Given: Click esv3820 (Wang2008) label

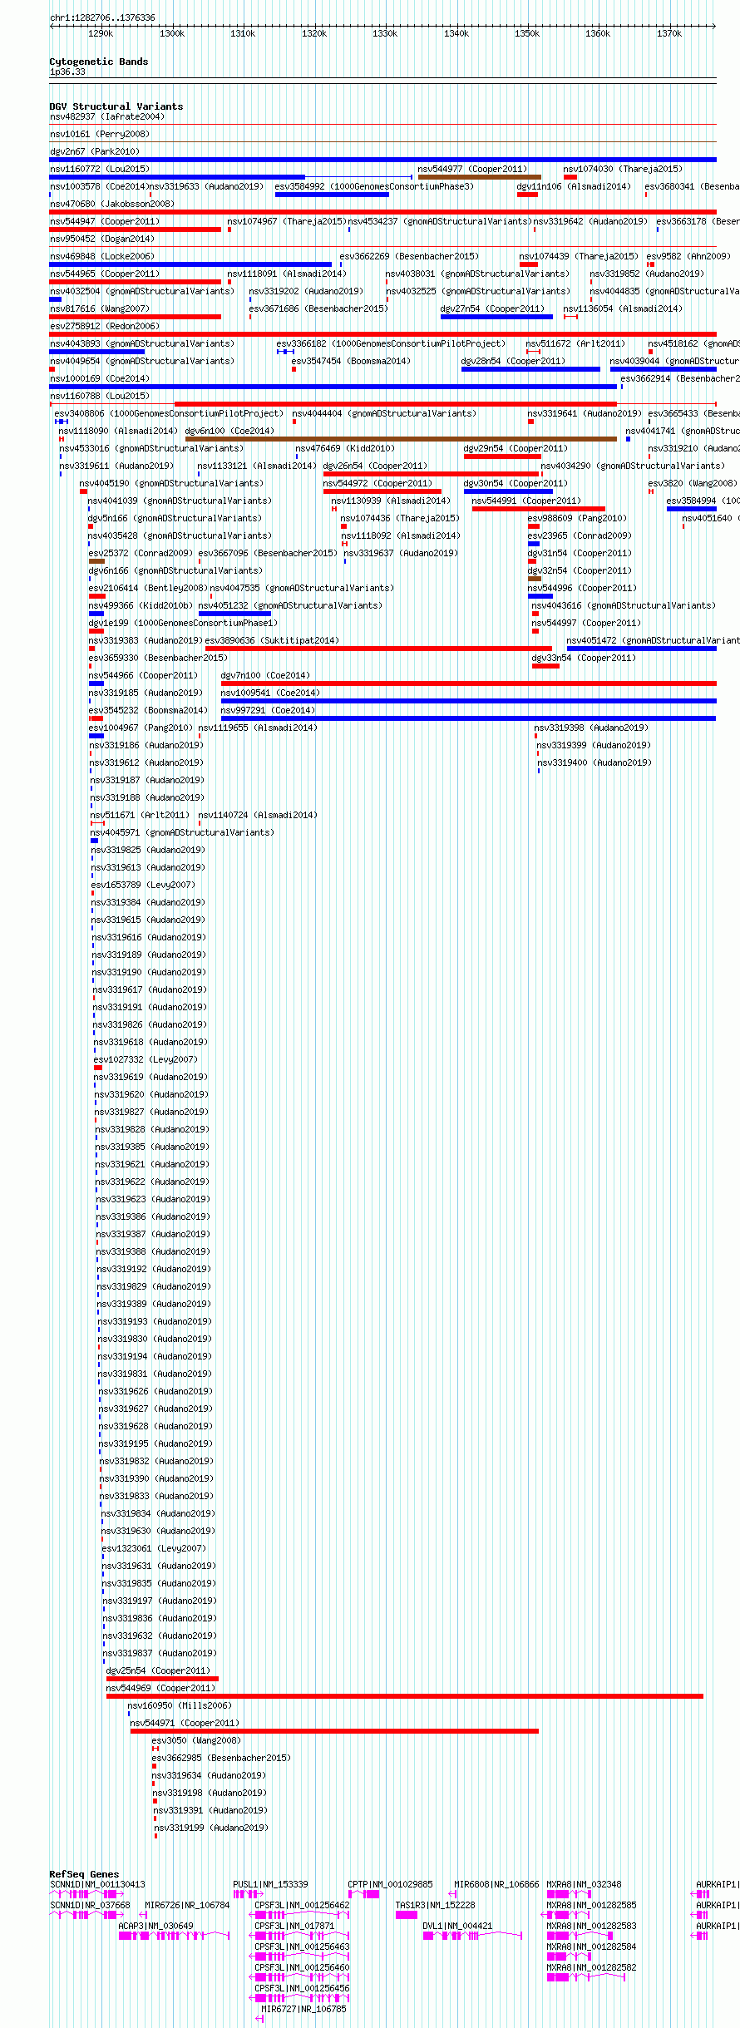Looking at the screenshot, I should [693, 484].
